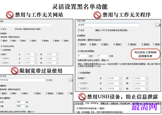Image resolution: width=162 pixels, height=115 pixels.
Task: Toggle the 生效 checkbox in the website panel
Action: click(1, 29)
